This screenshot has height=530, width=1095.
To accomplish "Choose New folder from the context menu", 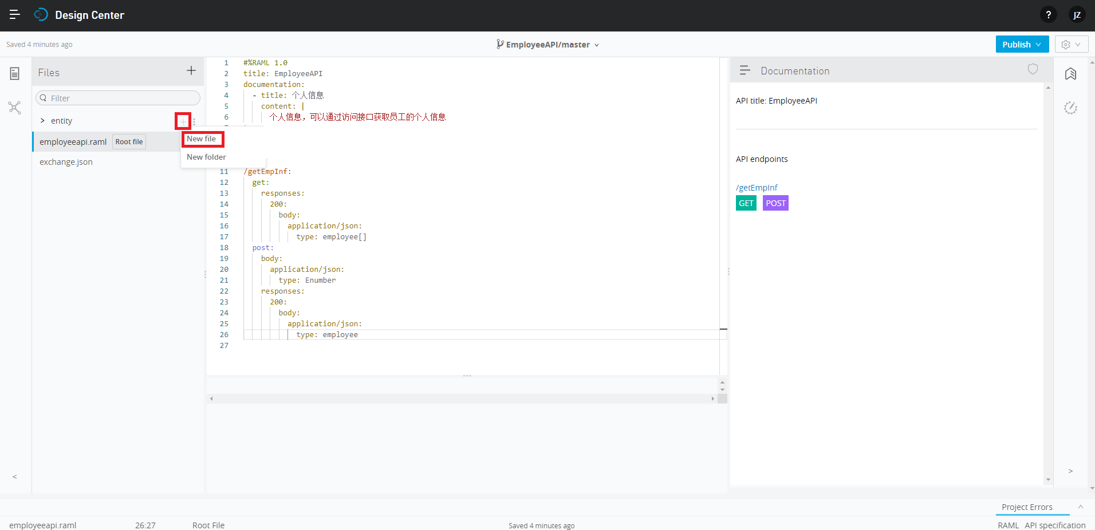I will pos(206,157).
